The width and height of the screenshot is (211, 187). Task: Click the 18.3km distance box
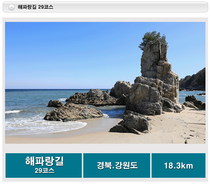[x=179, y=165]
